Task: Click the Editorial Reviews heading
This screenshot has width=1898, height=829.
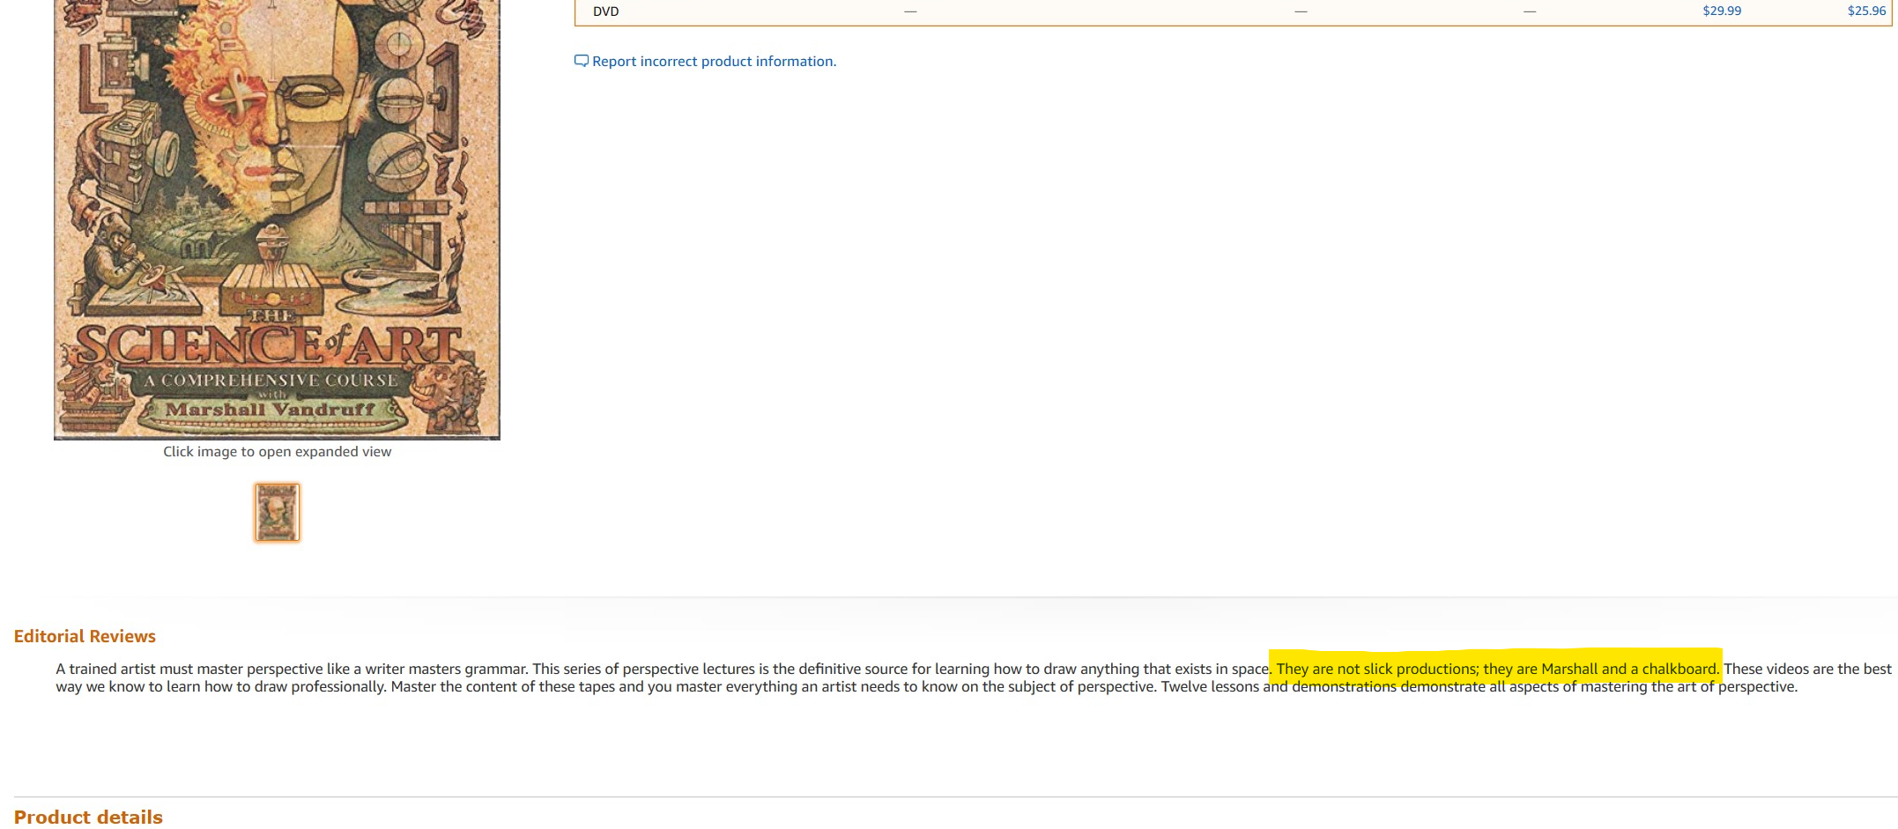Action: coord(85,636)
